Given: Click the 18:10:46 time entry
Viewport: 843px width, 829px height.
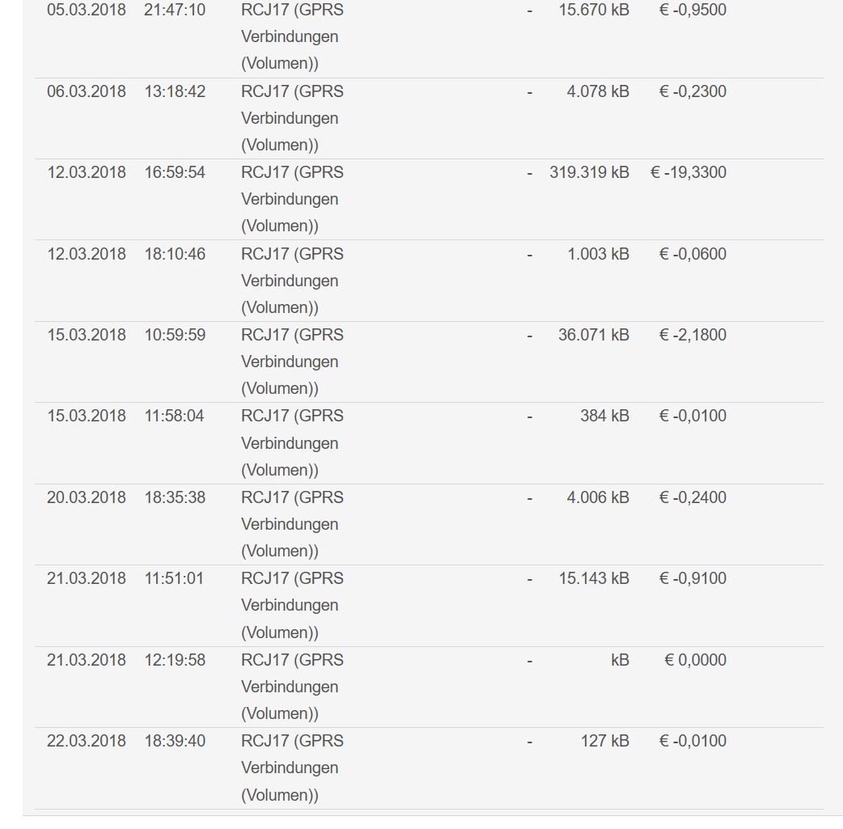Looking at the screenshot, I should click(175, 254).
